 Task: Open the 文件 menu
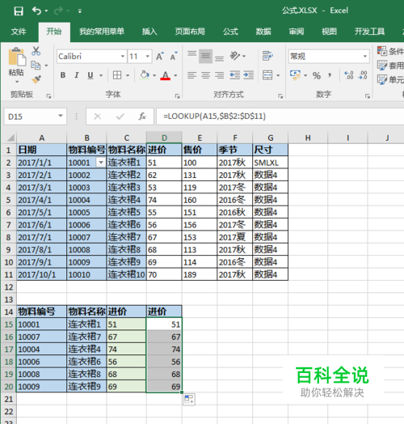click(19, 32)
